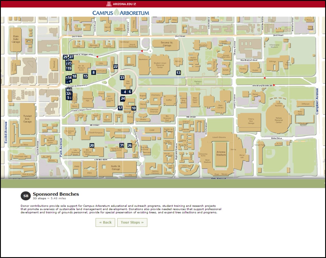Click the Main Gate Garage building label
Viewport: 326px width, 258px height.
pyautogui.click(x=16, y=39)
